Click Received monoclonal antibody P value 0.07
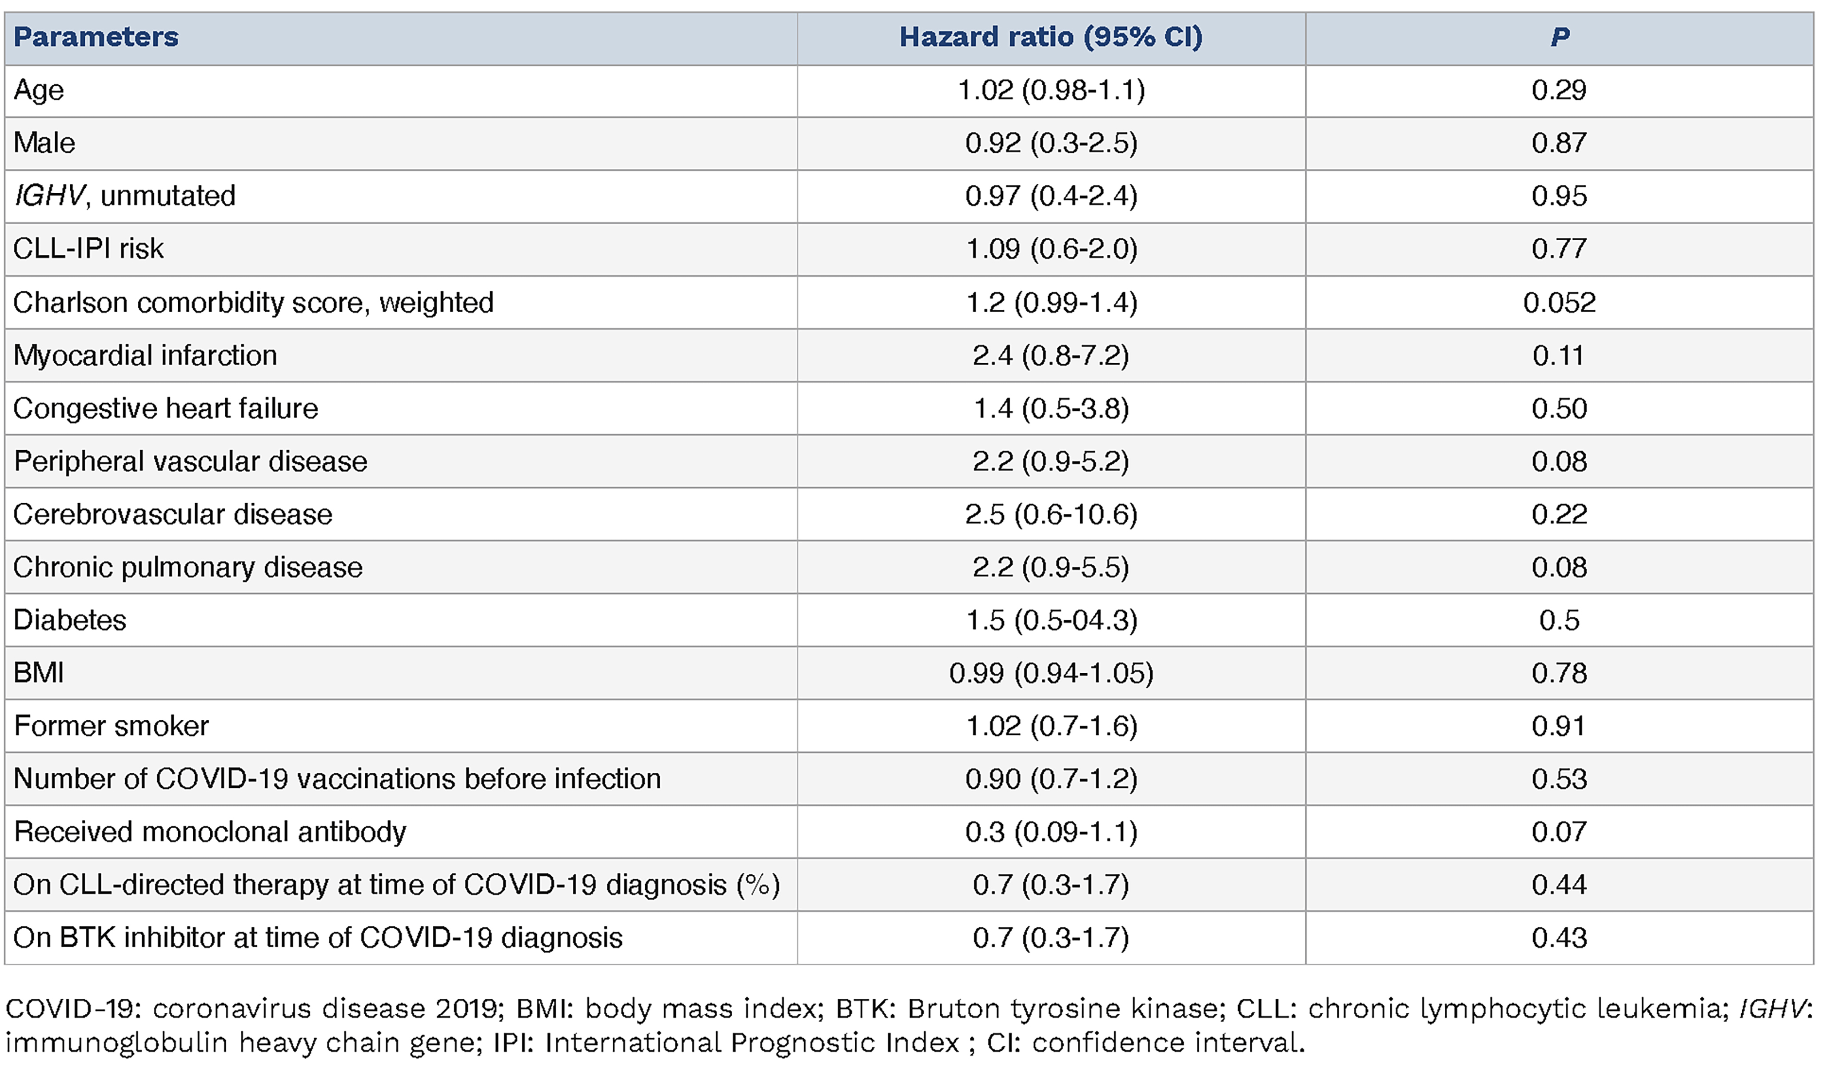Image resolution: width=1827 pixels, height=1068 pixels. 1559,832
